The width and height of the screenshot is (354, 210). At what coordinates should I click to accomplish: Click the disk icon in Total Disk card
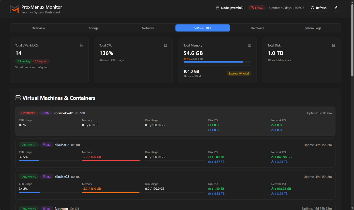coord(333,46)
